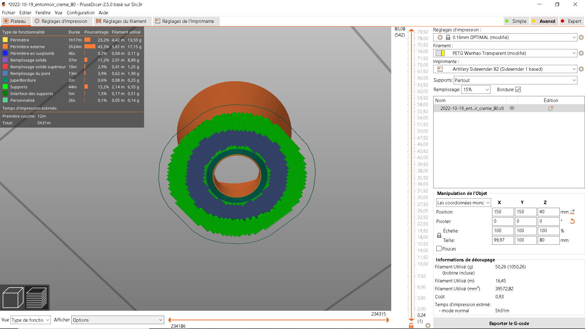This screenshot has height=329, width=585.
Task: Click the Position X input field
Action: 503,212
